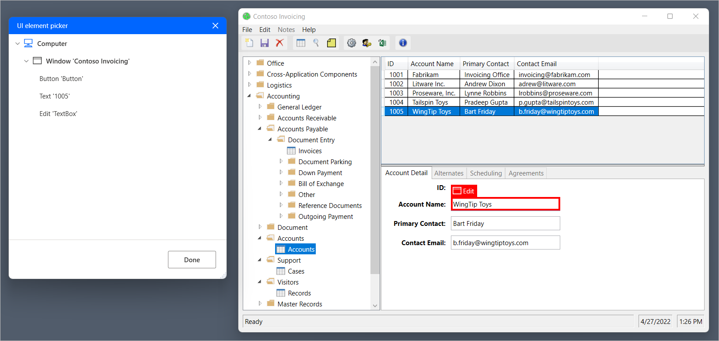The height and width of the screenshot is (341, 719).
Task: Click the Contoso Invoicing app icon in title bar
Action: pyautogui.click(x=247, y=16)
